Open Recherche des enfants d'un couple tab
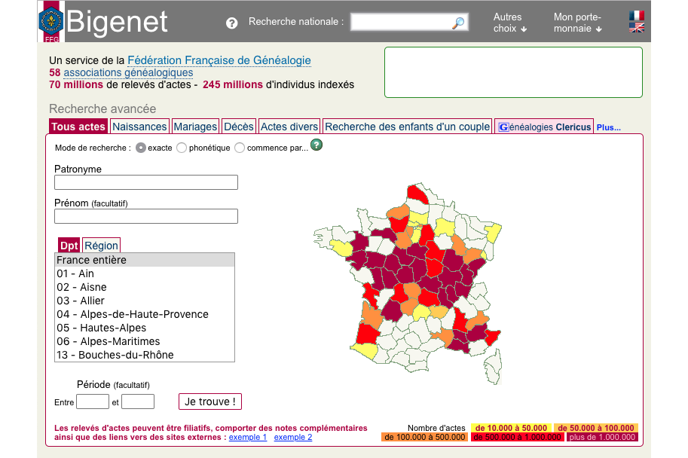This screenshot has height=458, width=688. tap(407, 127)
